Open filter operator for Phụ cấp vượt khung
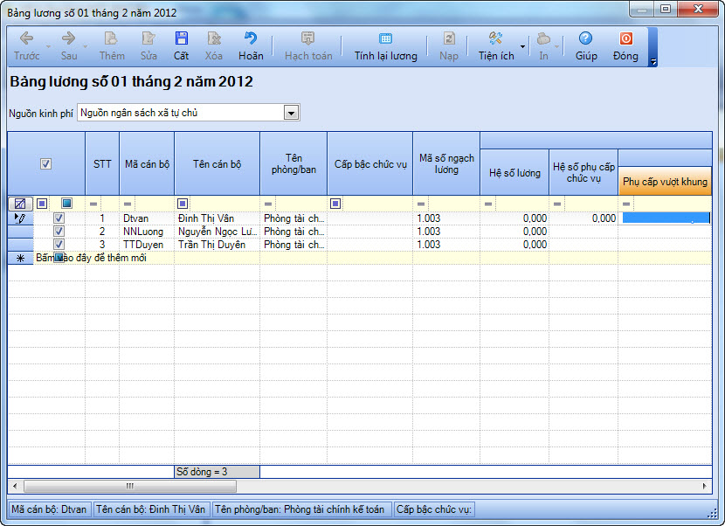Viewport: 725px width, 526px height. (x=626, y=204)
